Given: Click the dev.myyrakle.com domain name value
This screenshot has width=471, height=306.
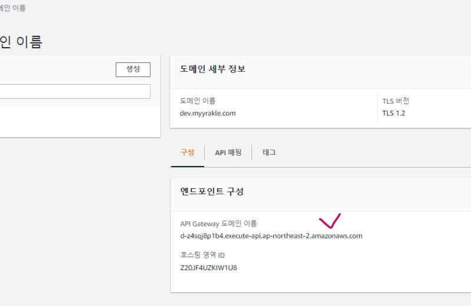Looking at the screenshot, I should click(207, 113).
